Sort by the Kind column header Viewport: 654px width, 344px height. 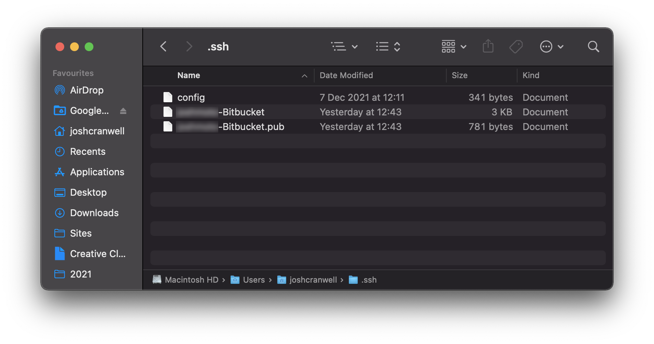point(531,75)
